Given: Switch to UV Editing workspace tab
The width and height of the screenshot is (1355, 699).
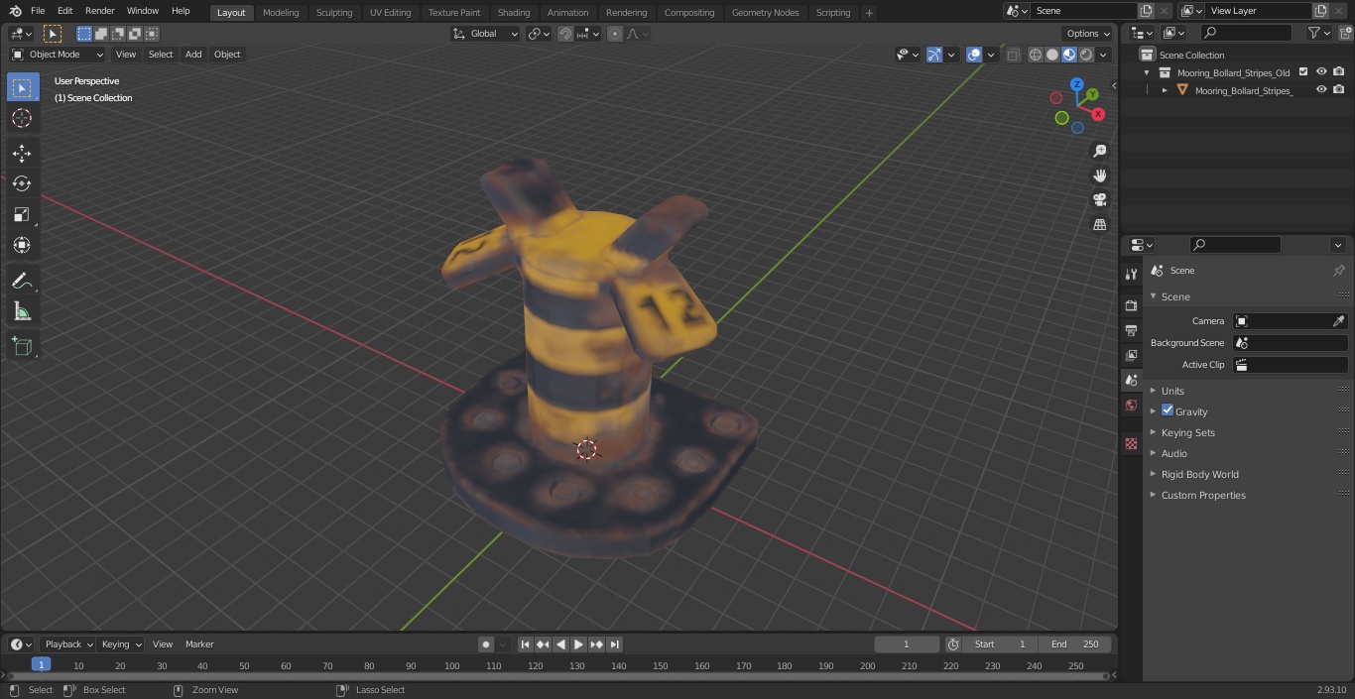Looking at the screenshot, I should (390, 12).
